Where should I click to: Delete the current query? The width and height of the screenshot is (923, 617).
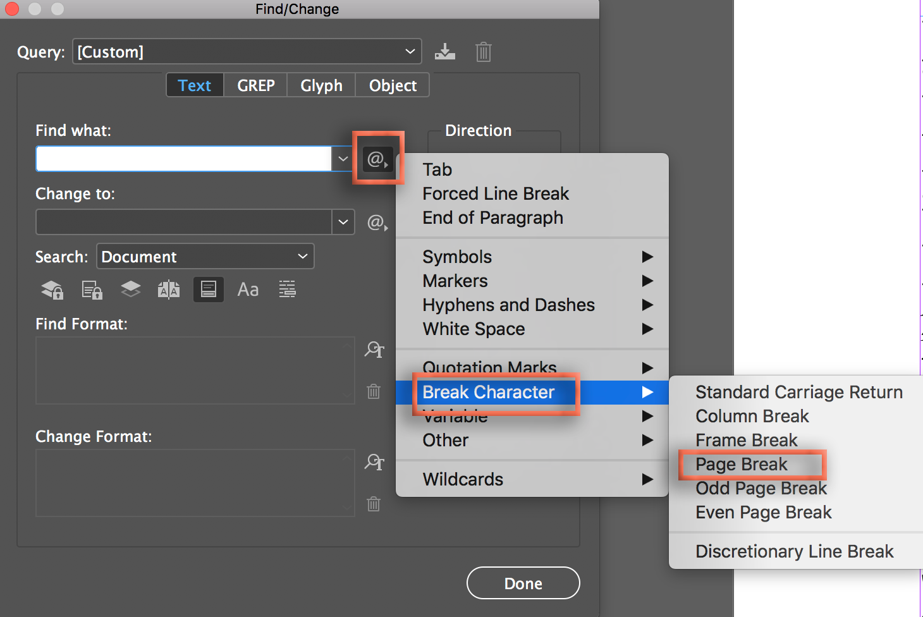point(484,51)
